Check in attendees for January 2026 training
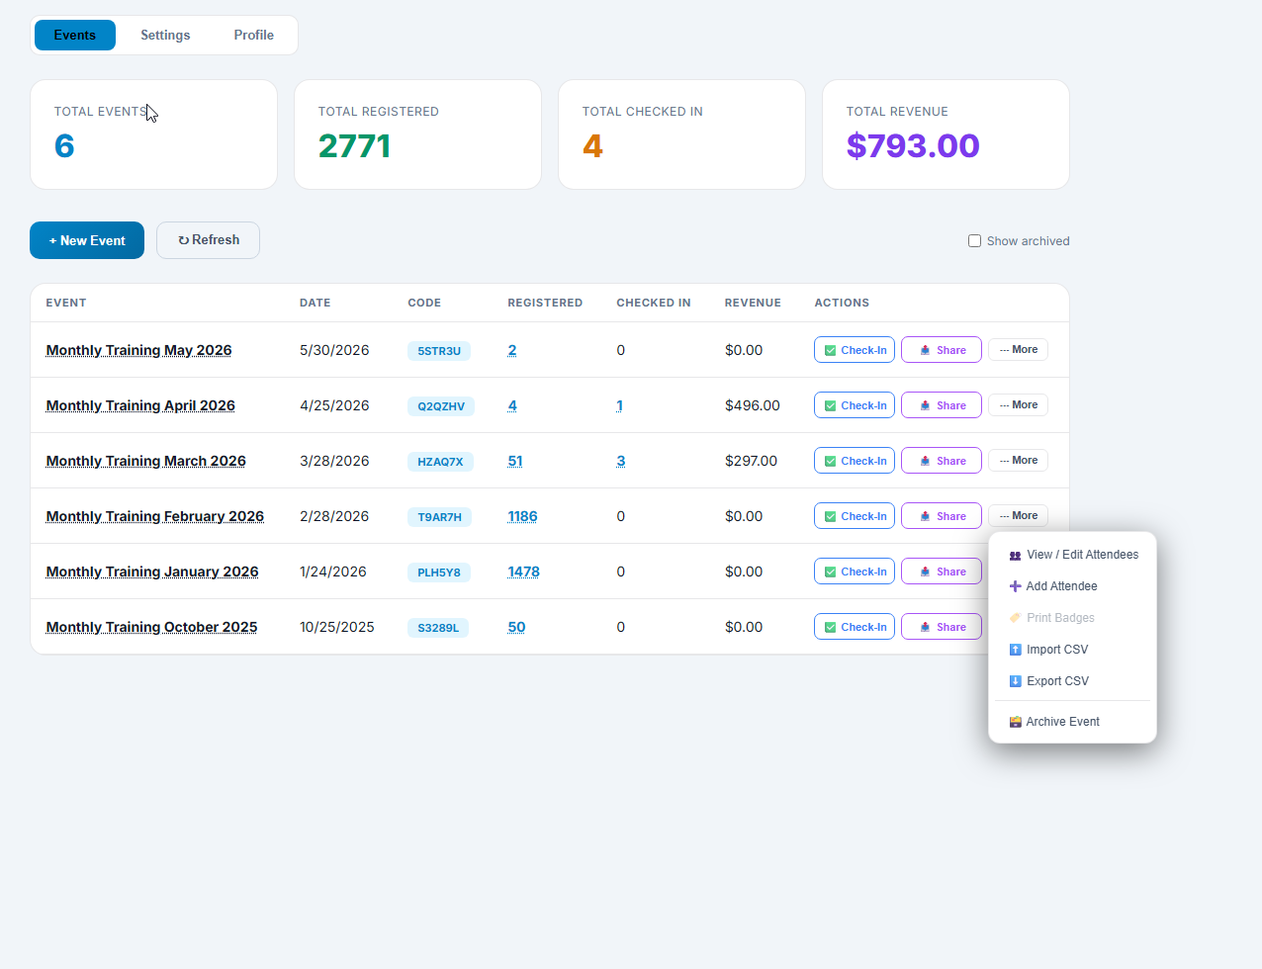 (855, 572)
